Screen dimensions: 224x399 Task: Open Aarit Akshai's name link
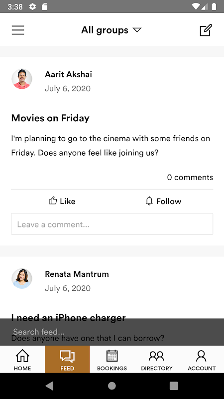68,74
